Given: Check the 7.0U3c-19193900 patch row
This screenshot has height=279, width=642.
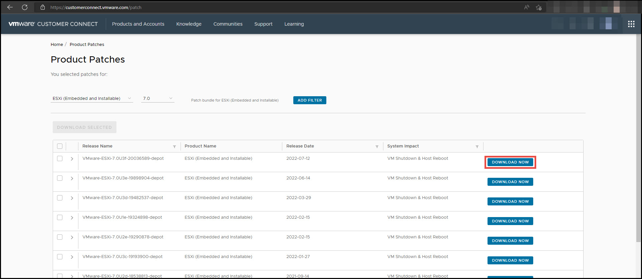Looking at the screenshot, I should click(x=60, y=257).
